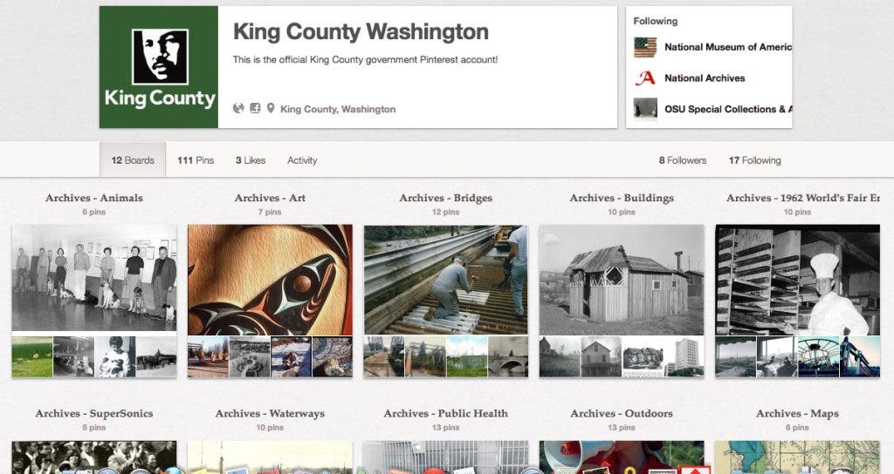This screenshot has width=894, height=474.
Task: Click OSU Special Collections avatar icon
Action: pyautogui.click(x=645, y=109)
